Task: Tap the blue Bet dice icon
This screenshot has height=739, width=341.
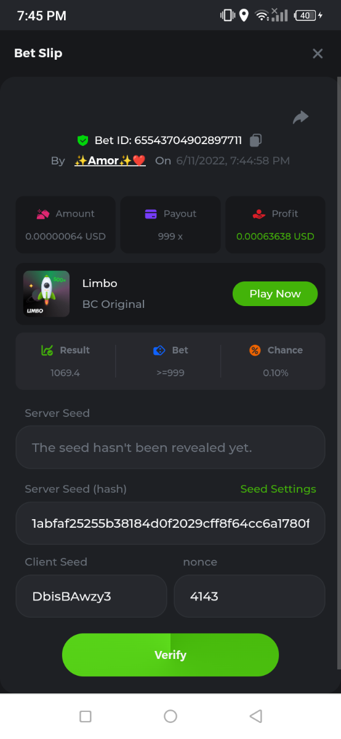Action: [159, 350]
